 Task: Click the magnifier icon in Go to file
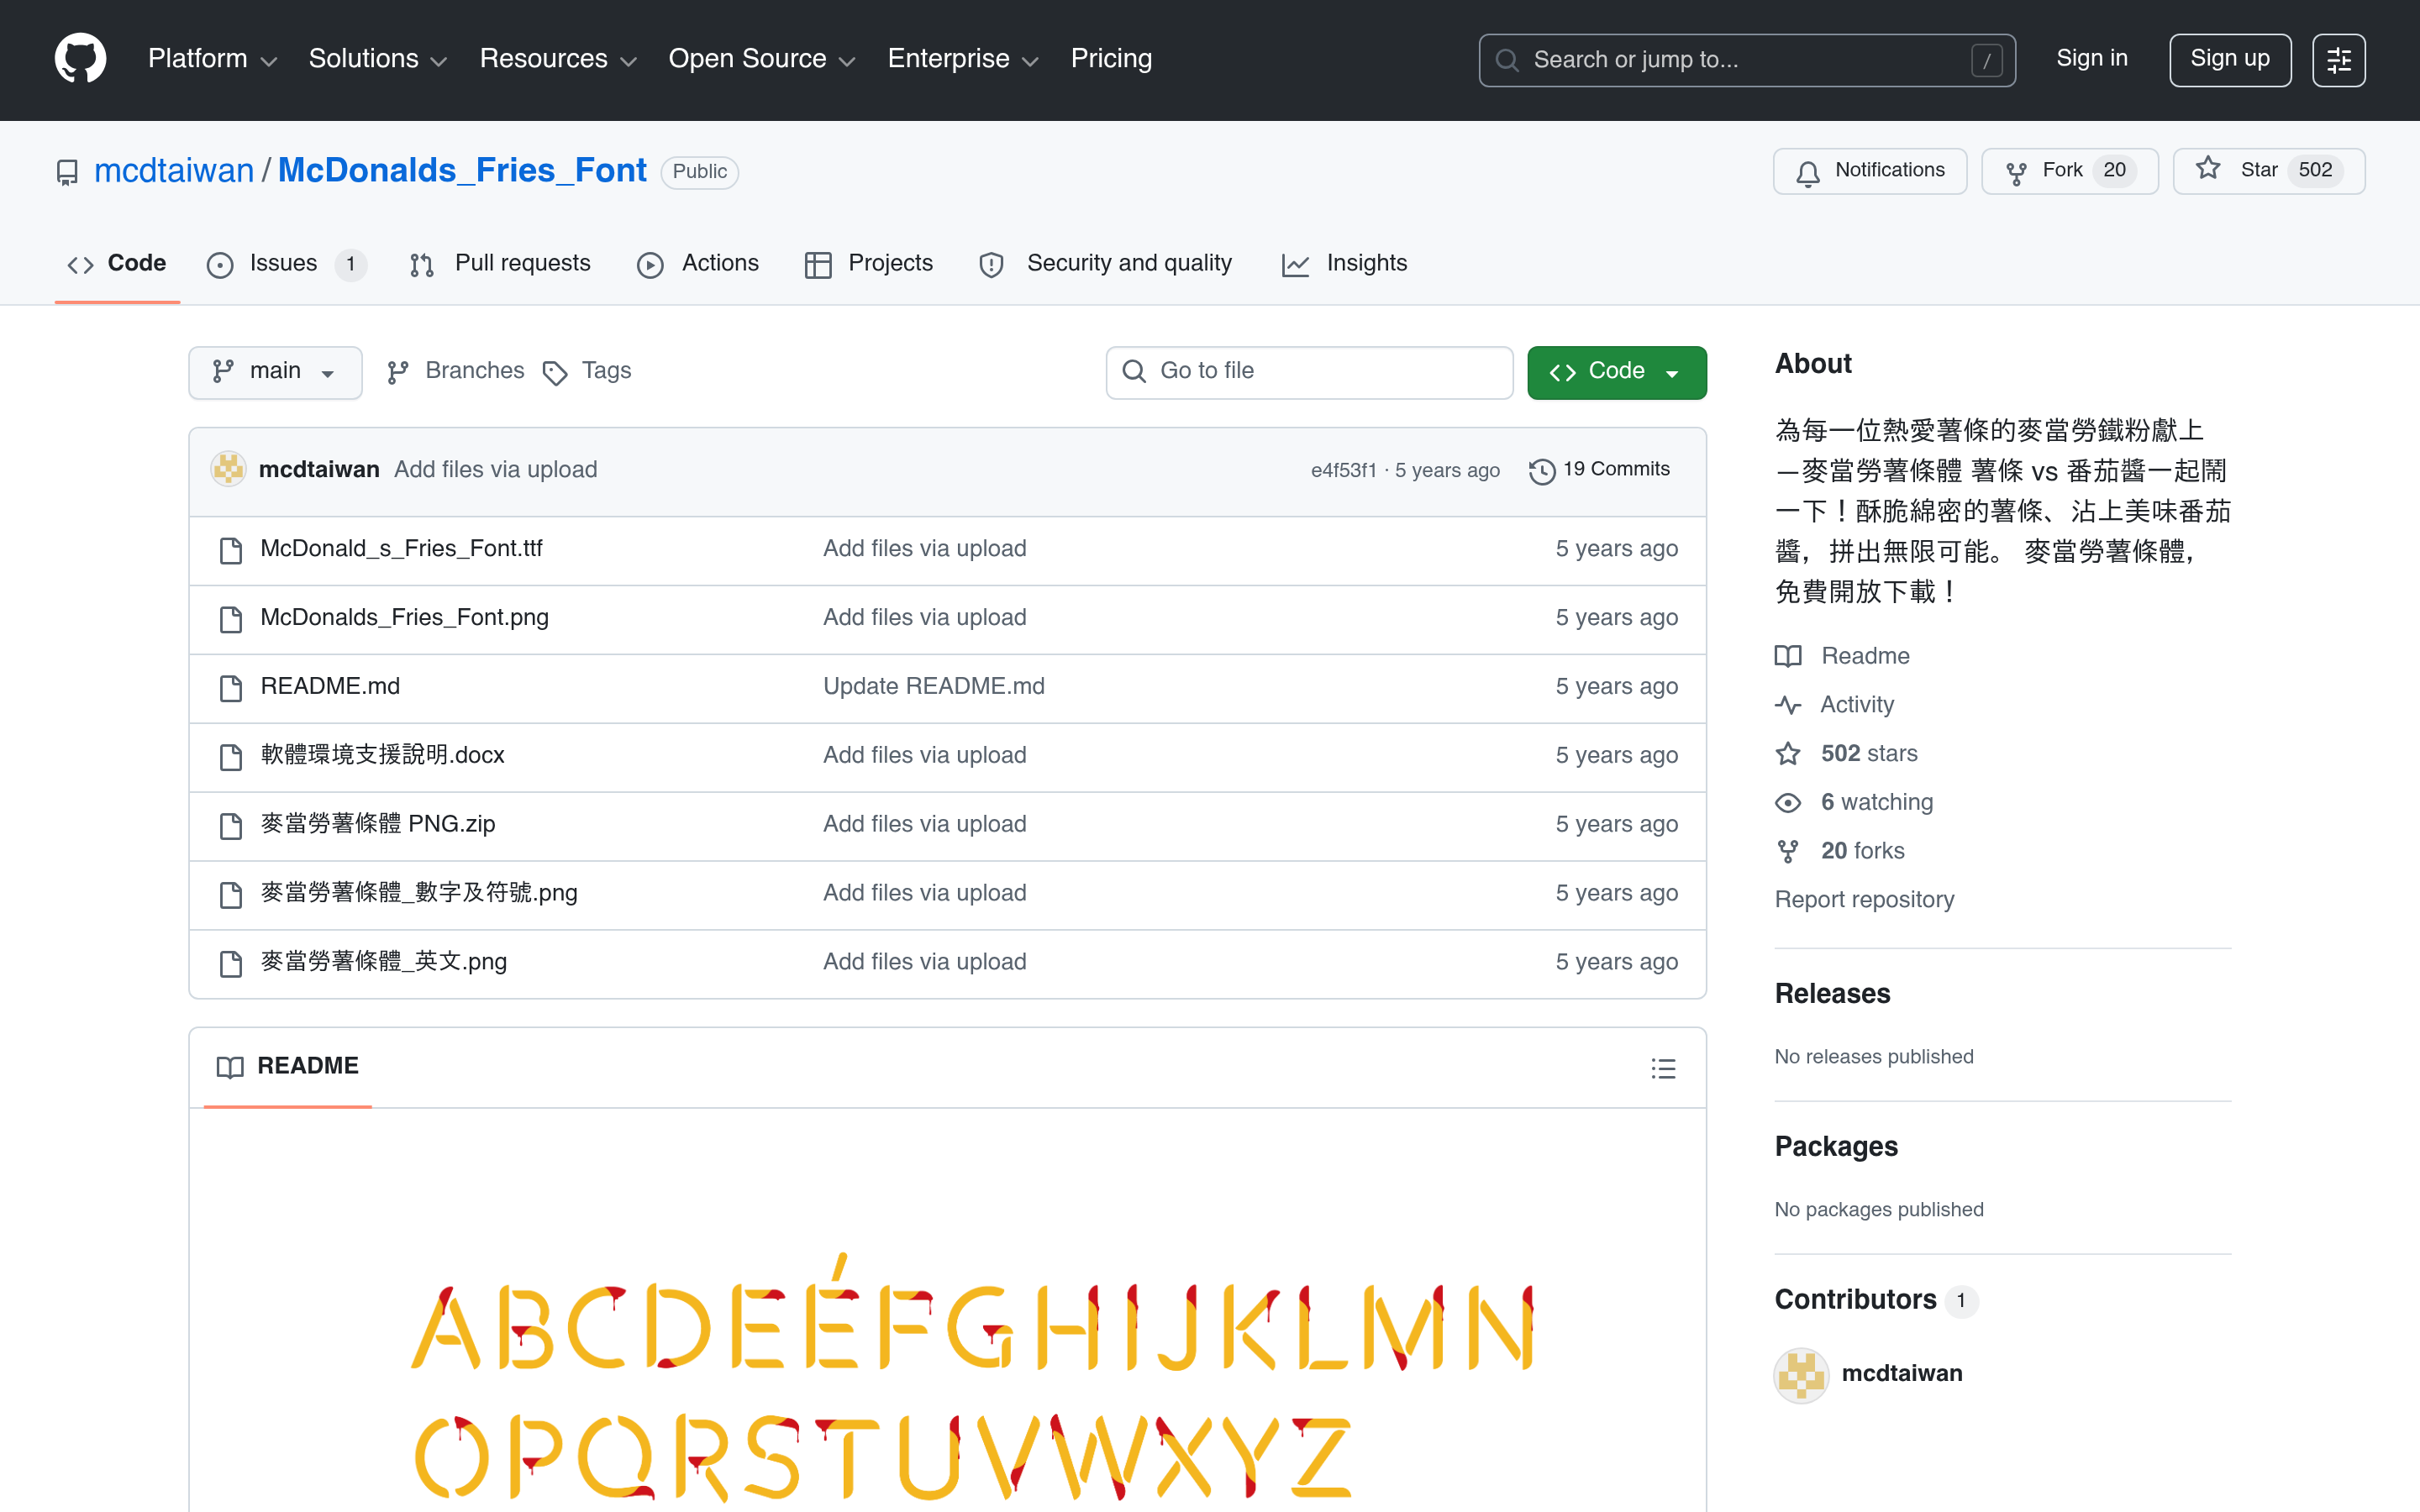click(1133, 372)
